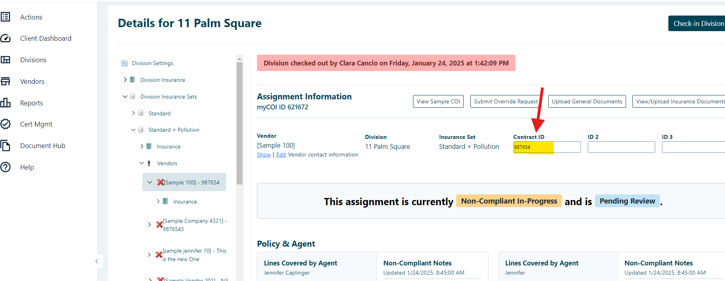
Task: Click the Document Hub files icon
Action: point(6,146)
